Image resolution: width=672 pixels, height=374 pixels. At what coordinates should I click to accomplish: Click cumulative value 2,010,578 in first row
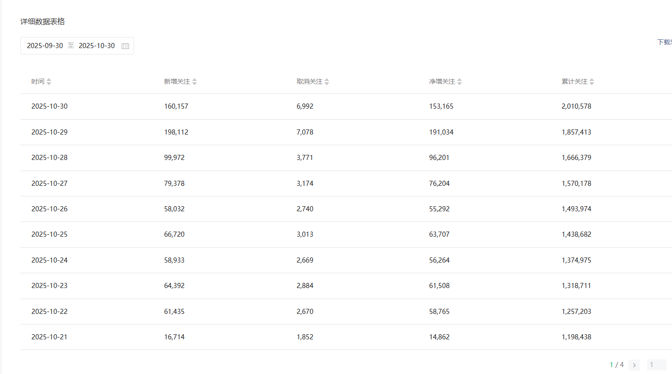pyautogui.click(x=576, y=106)
